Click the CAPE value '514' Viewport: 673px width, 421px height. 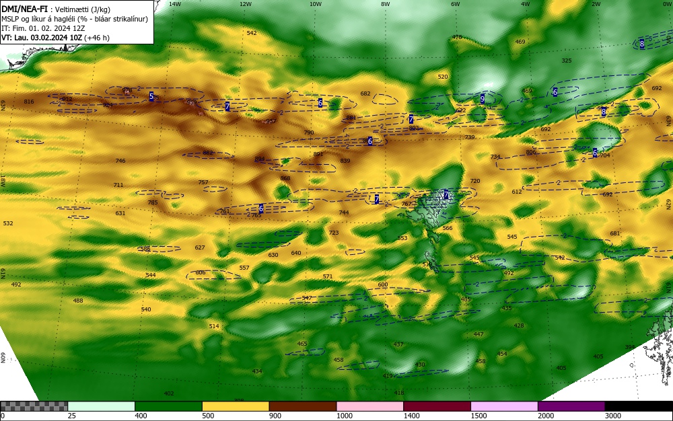click(214, 327)
